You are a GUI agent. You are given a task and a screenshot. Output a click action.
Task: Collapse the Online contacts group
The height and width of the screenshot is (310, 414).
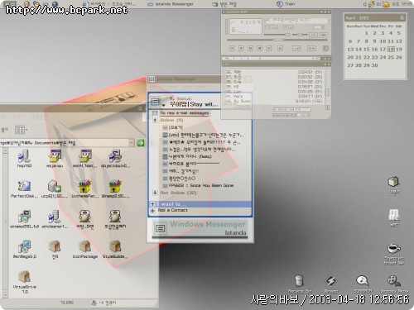(155, 120)
